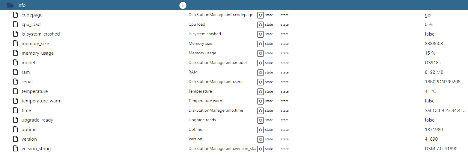Collapse the info folder
This screenshot has height=155, width=468.
coord(10,5)
